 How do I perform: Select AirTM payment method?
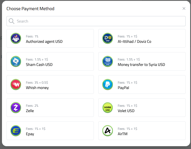point(142,131)
